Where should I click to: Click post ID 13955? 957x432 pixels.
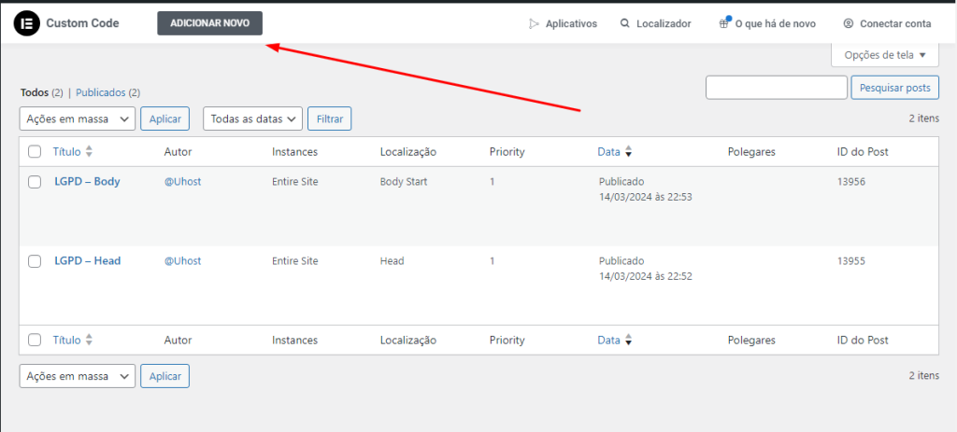pos(852,260)
